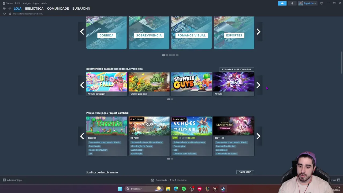Click StarRupture's Automação tag
Screen dimensions: 343x193
click(x=137, y=150)
